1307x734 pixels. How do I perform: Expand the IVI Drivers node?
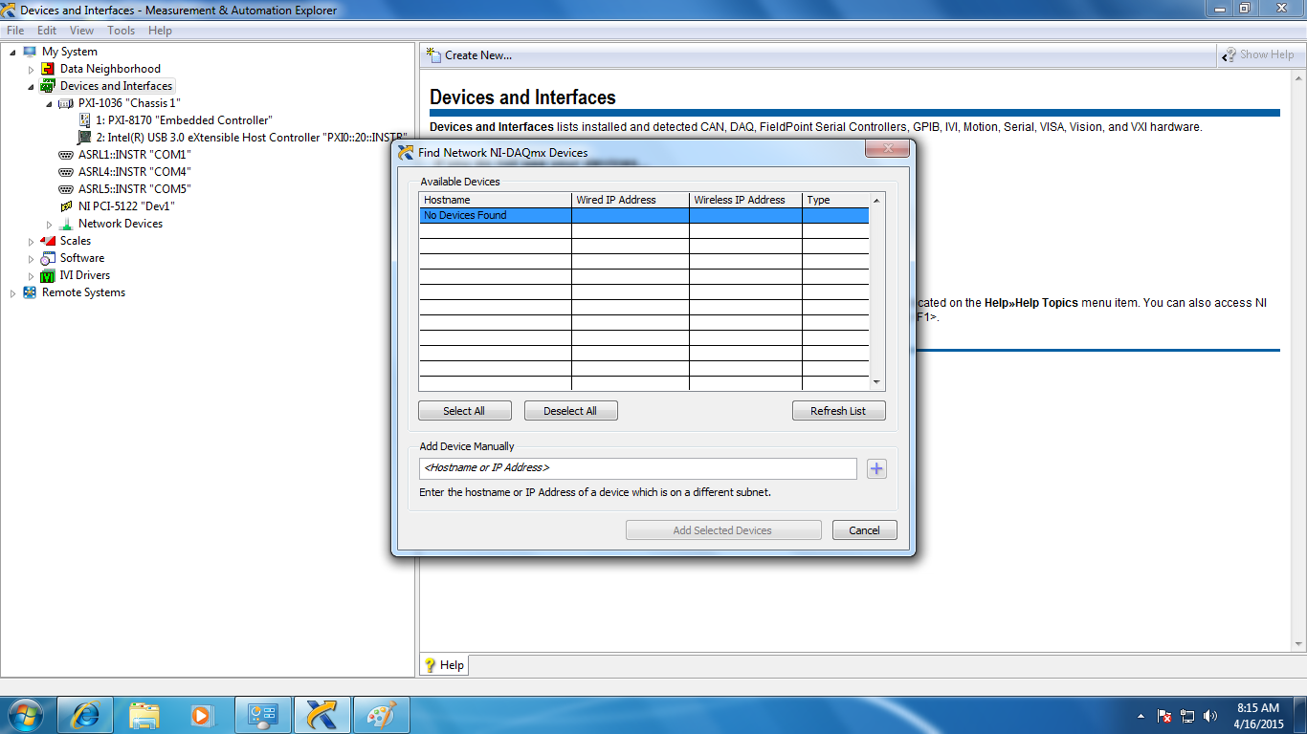pos(31,275)
